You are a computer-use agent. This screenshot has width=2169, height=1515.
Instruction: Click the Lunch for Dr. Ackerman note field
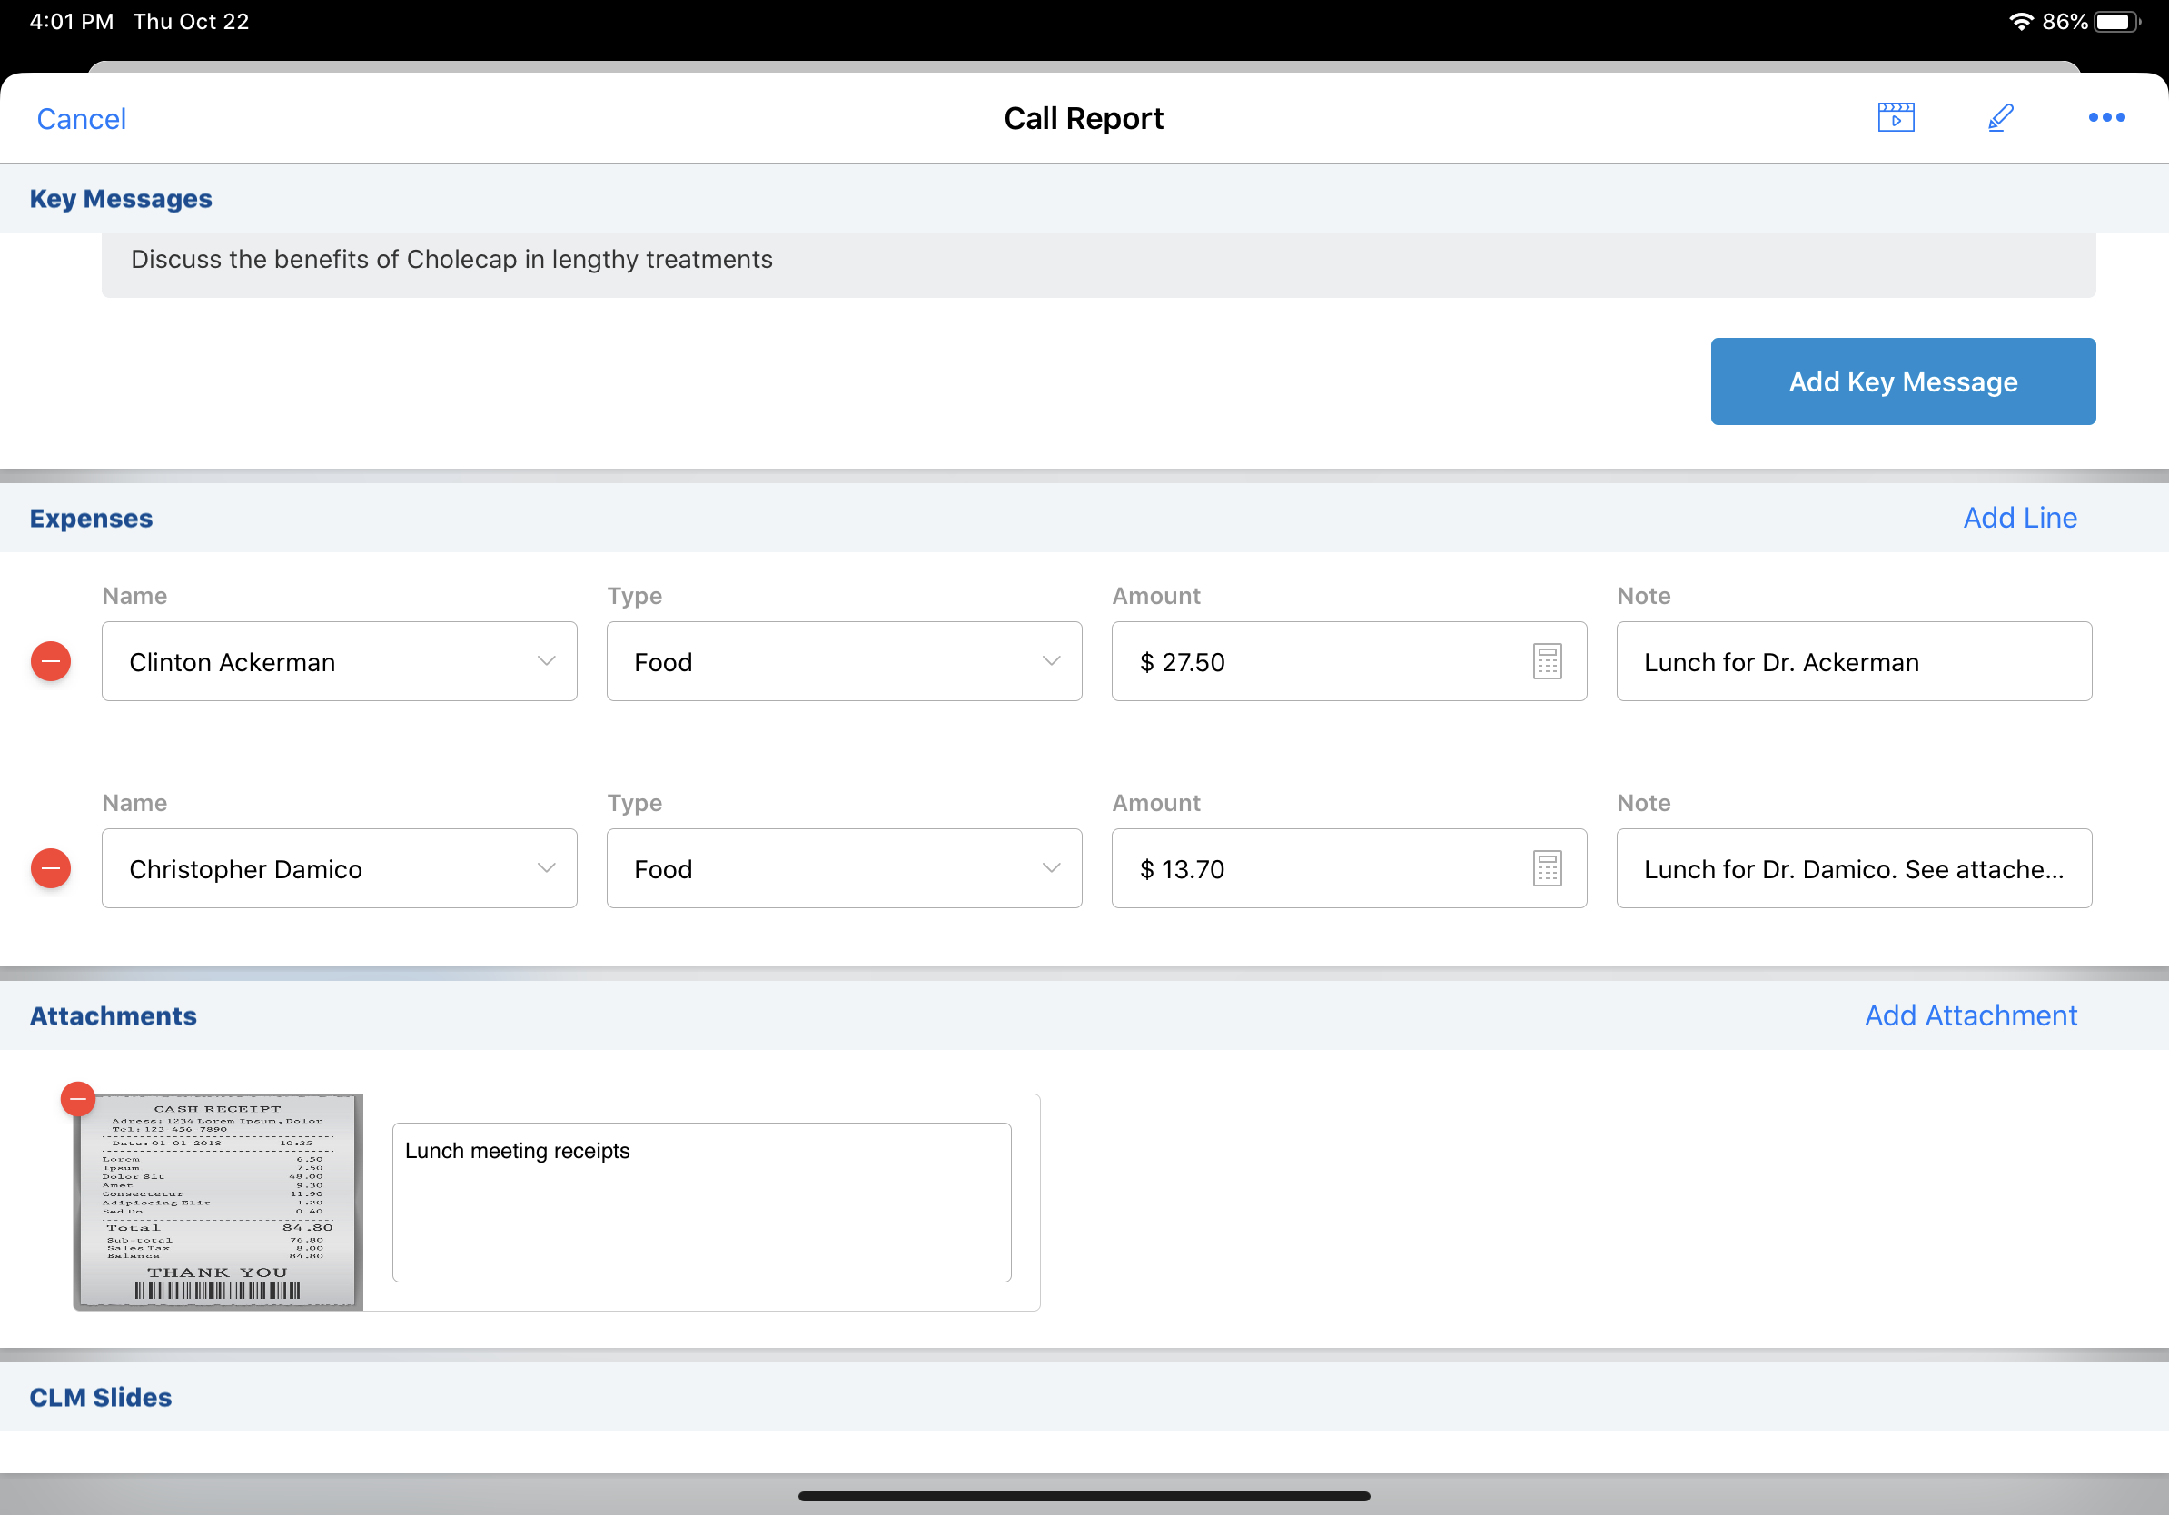1853,661
